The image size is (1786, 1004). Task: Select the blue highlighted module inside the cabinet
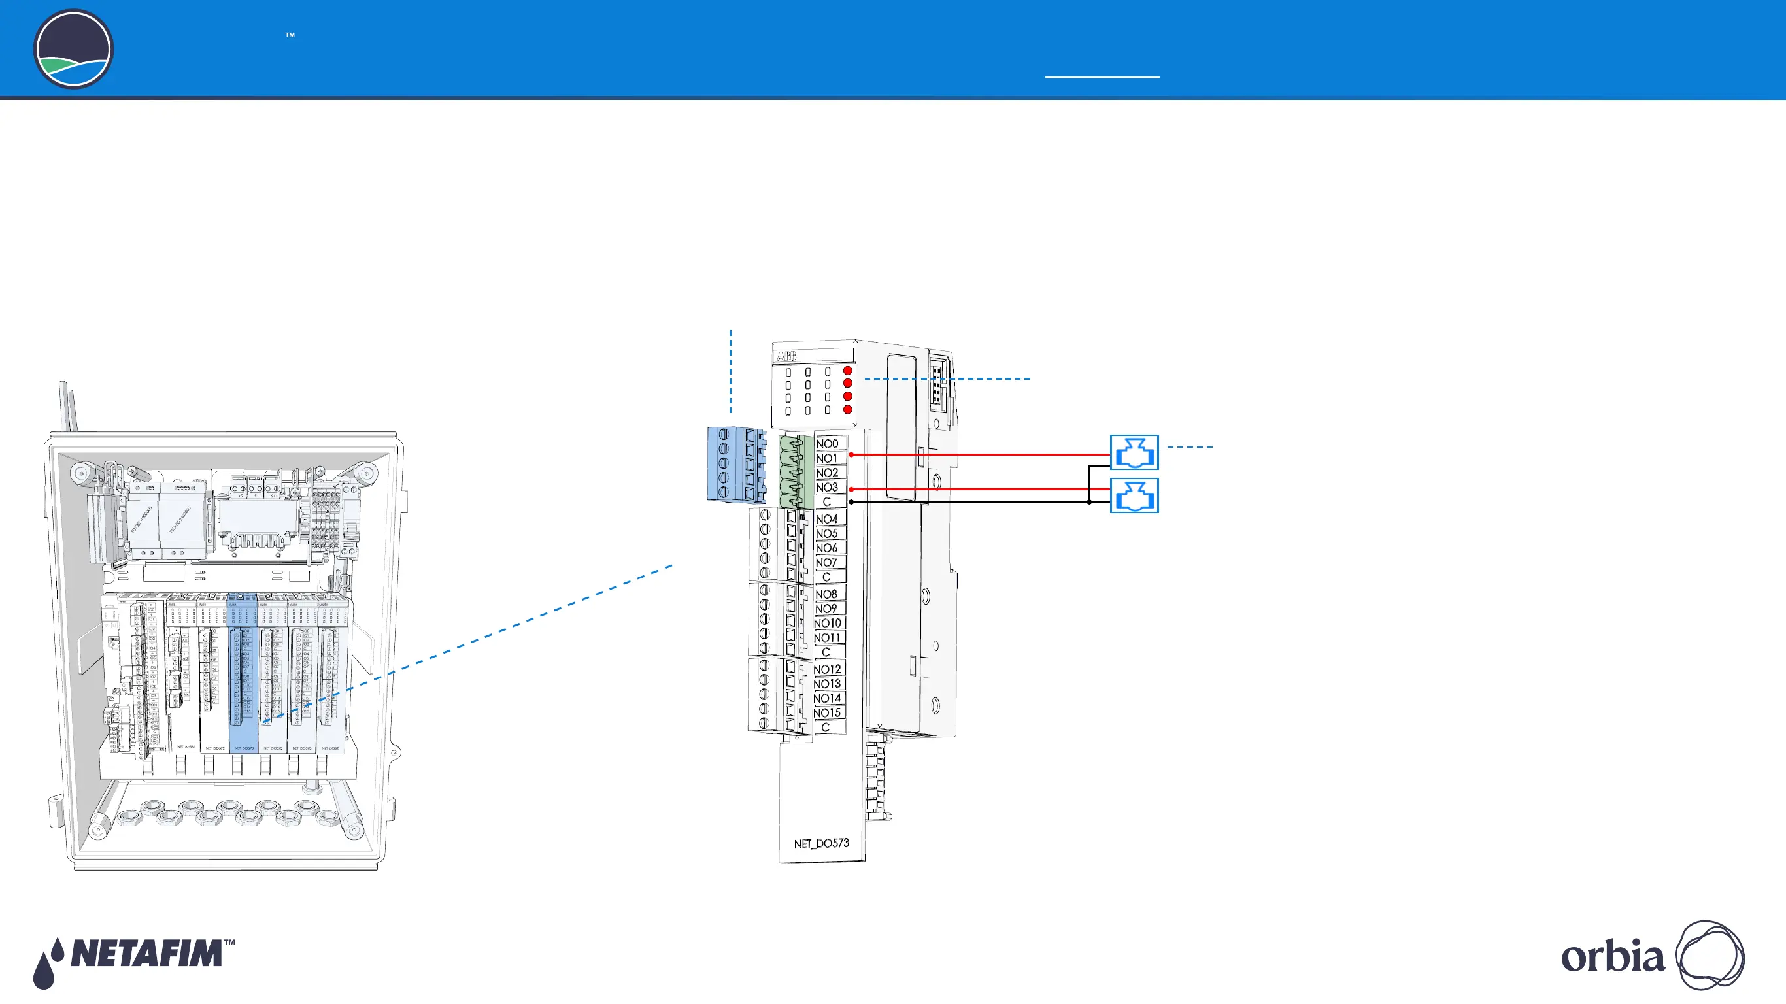tap(243, 672)
